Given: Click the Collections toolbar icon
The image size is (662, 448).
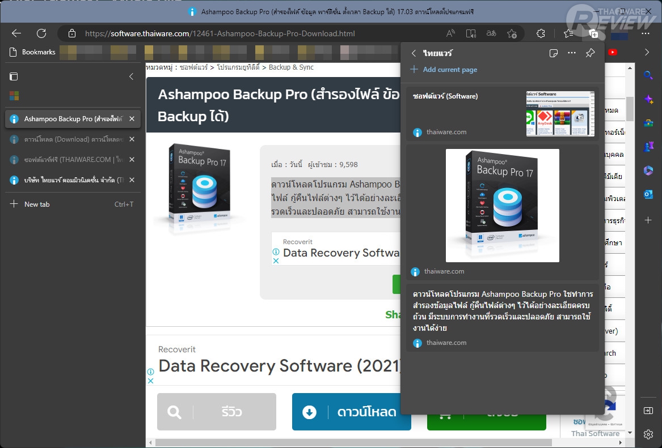Looking at the screenshot, I should (593, 33).
